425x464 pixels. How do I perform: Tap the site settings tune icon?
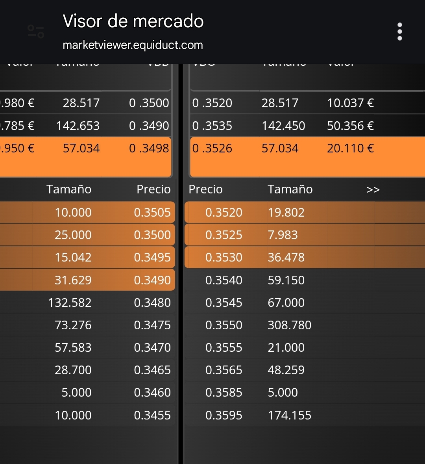tap(36, 32)
